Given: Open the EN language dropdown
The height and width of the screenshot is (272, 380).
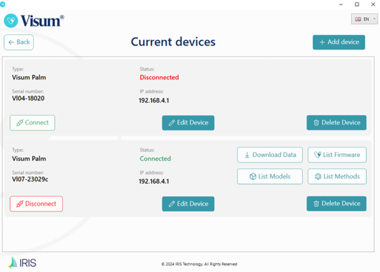Looking at the screenshot, I should [364, 19].
